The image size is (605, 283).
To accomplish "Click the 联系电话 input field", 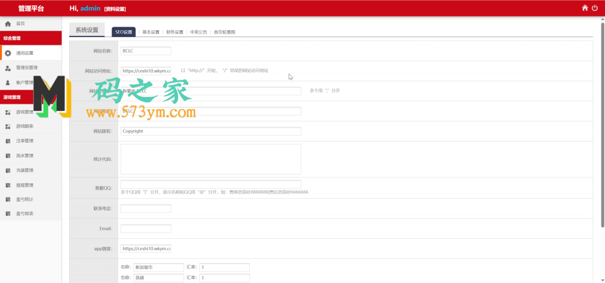I will [x=146, y=209].
